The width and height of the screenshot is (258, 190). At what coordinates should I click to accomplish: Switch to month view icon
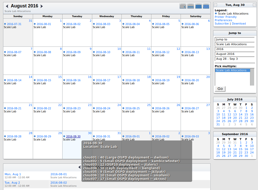198,6
